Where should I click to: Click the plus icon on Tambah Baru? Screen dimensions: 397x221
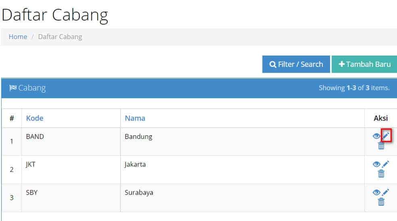pyautogui.click(x=341, y=64)
